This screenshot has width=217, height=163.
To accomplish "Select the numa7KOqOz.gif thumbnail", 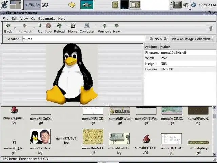I will click(41, 110).
